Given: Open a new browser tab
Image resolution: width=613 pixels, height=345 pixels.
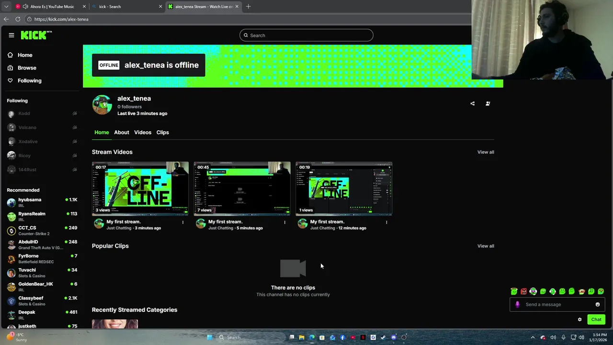Looking at the screenshot, I should click(248, 7).
